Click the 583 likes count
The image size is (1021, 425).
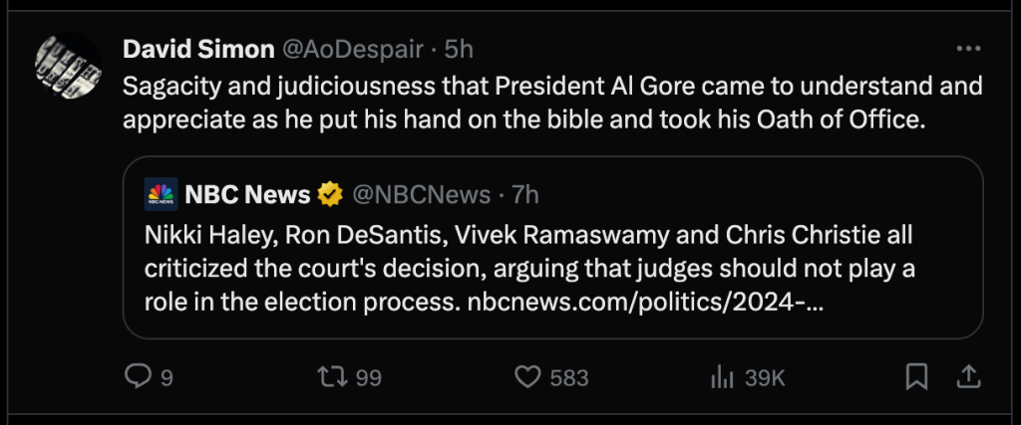coord(569,378)
